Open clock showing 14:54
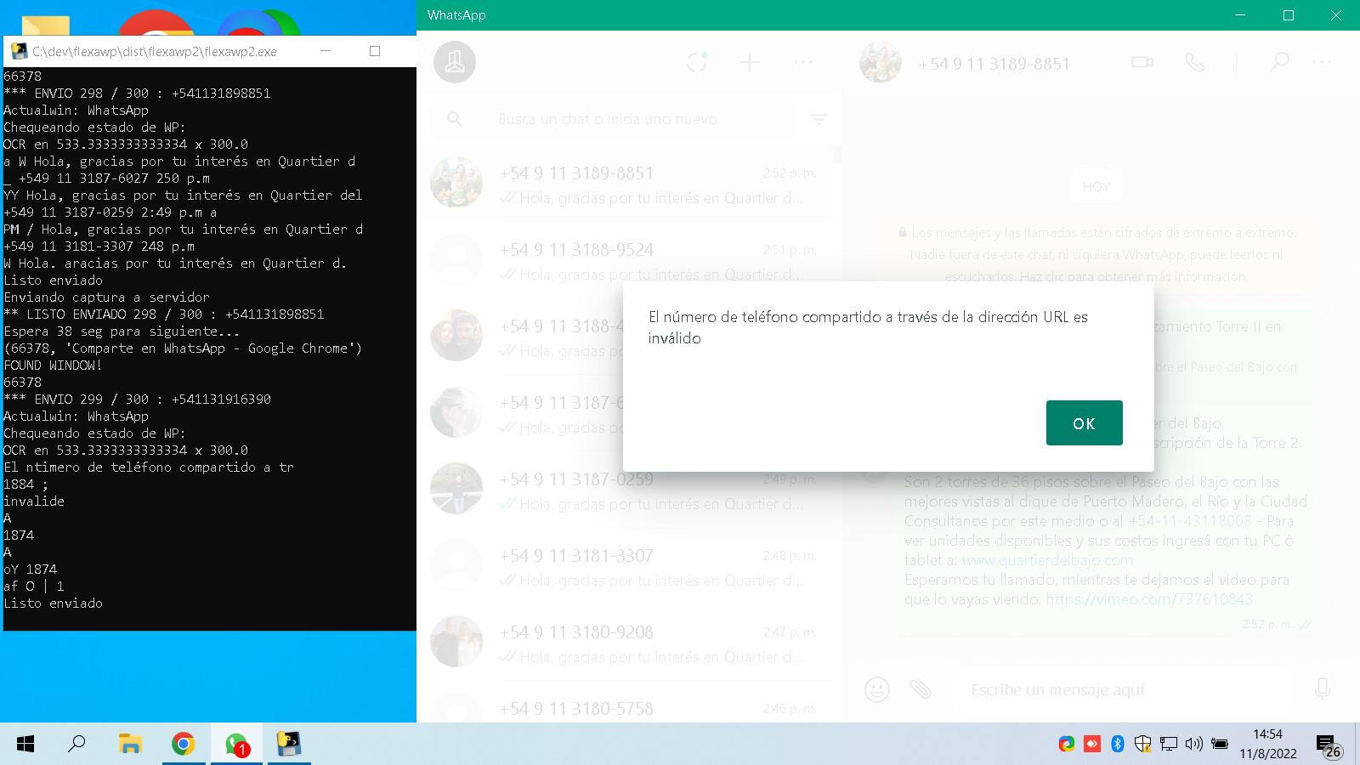This screenshot has height=765, width=1360. tap(1267, 744)
